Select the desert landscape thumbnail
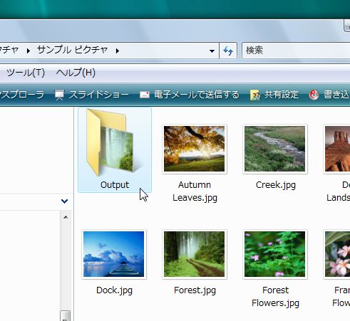 [x=337, y=149]
